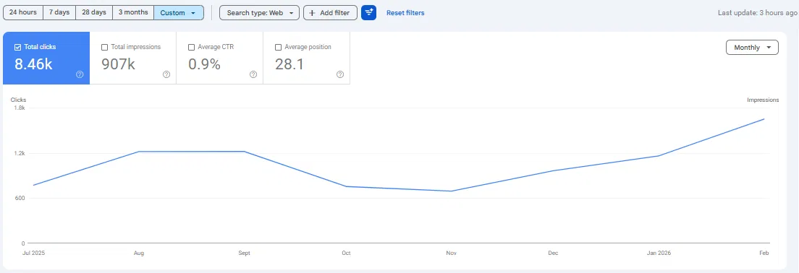This screenshot has height=273, width=799.
Task: Uncheck the Total clicks checkbox
Action: [x=18, y=47]
